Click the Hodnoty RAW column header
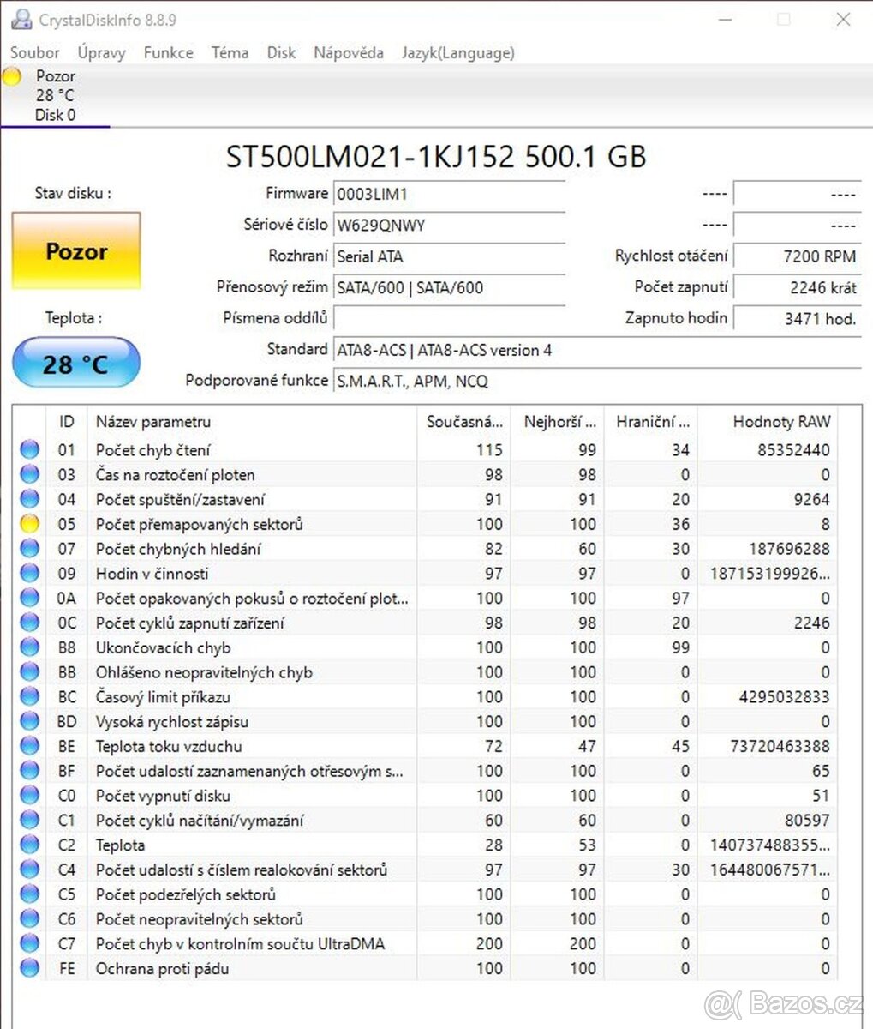 pos(780,421)
